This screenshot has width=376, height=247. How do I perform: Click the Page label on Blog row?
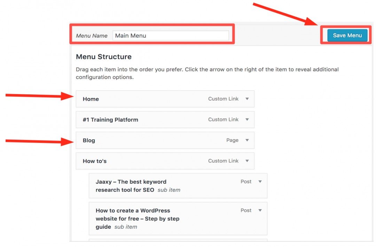click(x=232, y=140)
